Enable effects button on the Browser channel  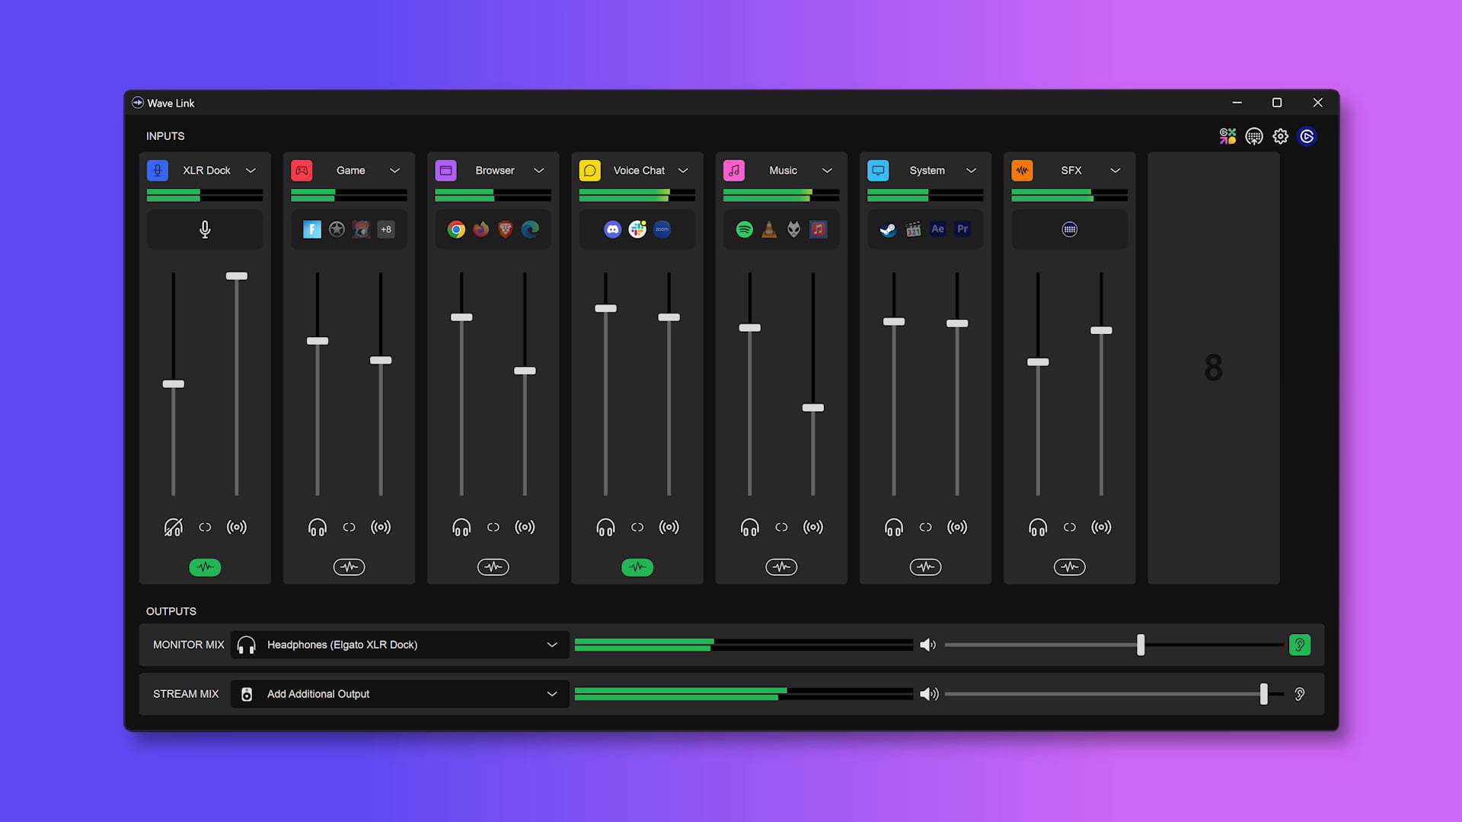(493, 567)
